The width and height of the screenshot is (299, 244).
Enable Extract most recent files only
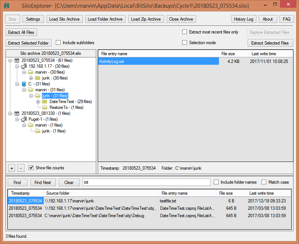point(185,32)
